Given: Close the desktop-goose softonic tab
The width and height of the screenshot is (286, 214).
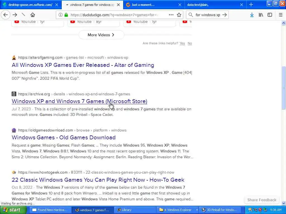Looking at the screenshot, I should 57,5.
